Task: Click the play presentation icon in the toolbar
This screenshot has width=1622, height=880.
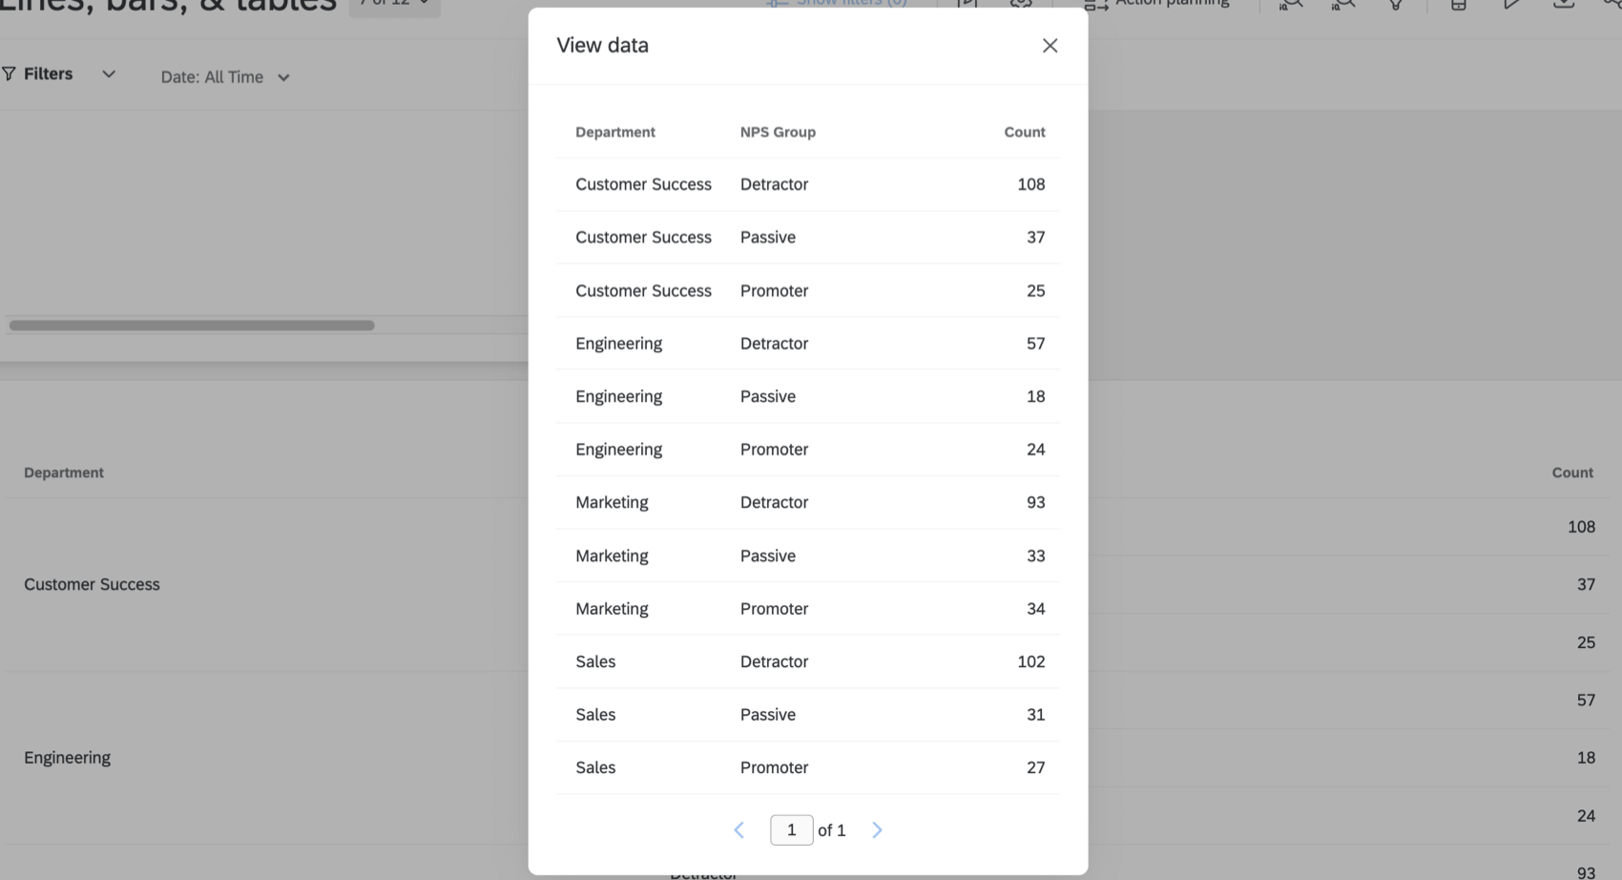Action: click(x=1512, y=4)
